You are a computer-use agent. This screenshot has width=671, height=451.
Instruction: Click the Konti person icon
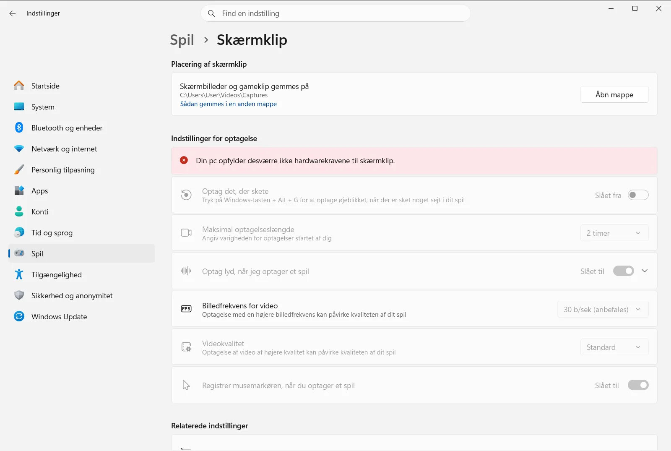(x=19, y=211)
